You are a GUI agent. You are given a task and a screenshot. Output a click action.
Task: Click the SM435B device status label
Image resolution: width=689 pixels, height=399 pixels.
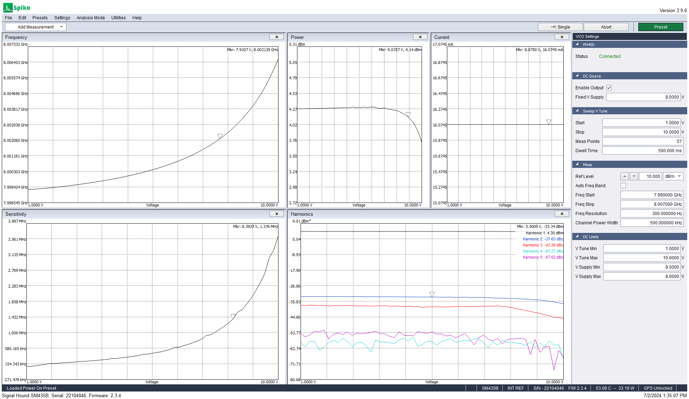(490, 388)
